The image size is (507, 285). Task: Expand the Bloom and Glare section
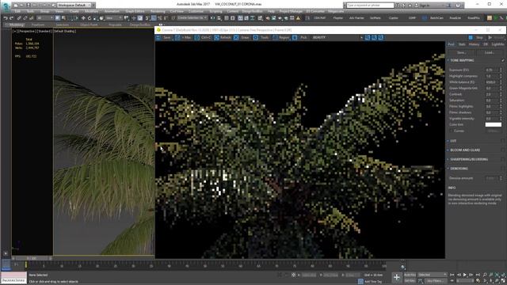tap(448, 150)
